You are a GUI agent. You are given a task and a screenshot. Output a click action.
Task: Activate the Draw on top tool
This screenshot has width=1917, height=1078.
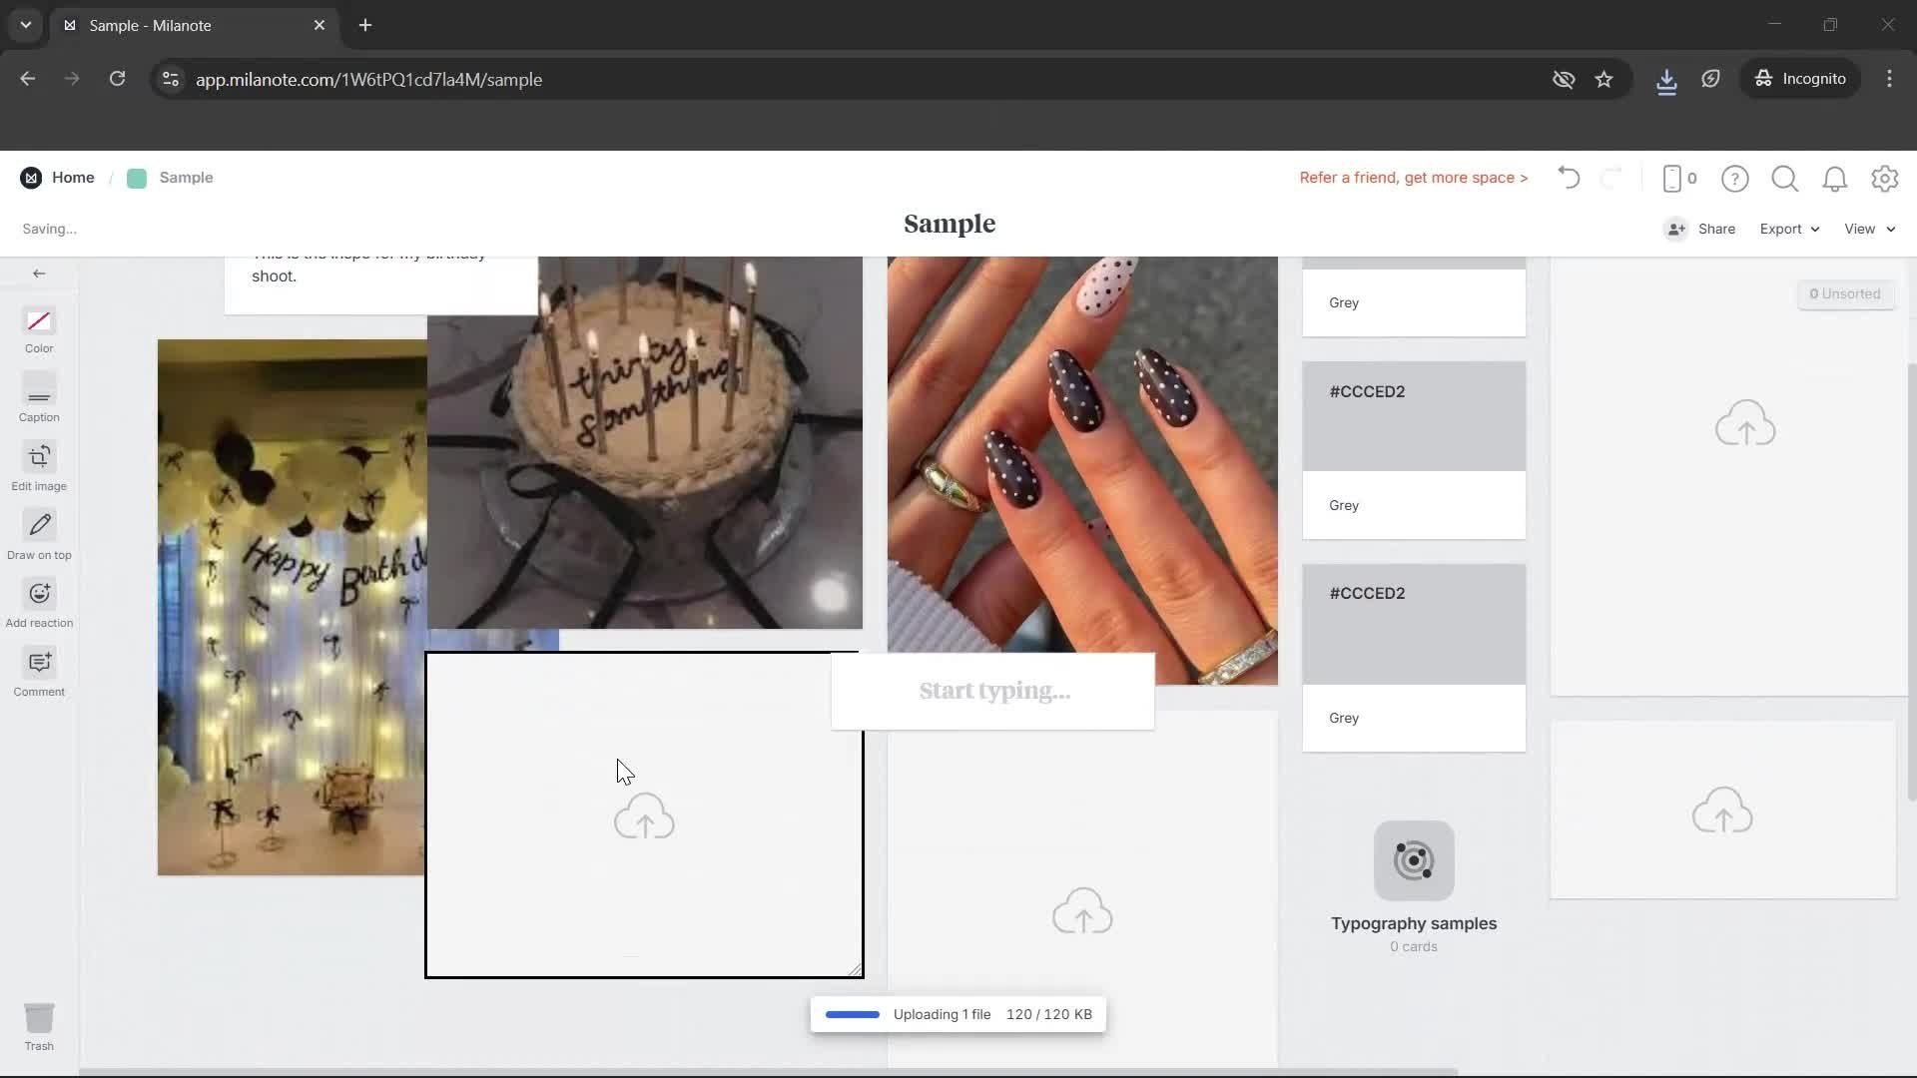coord(39,535)
